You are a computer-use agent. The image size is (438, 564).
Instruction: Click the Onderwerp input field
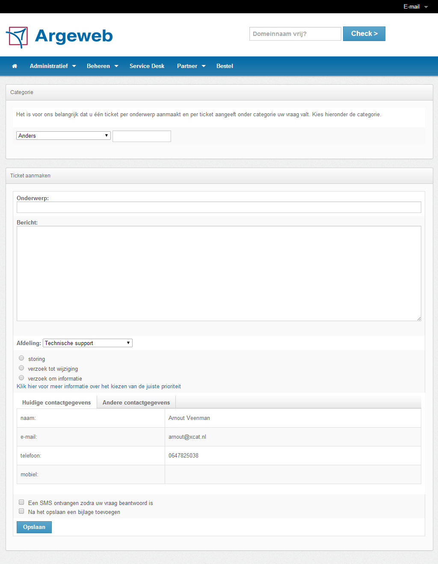[219, 207]
